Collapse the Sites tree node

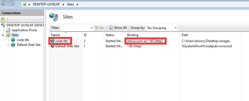[x=3, y=35]
